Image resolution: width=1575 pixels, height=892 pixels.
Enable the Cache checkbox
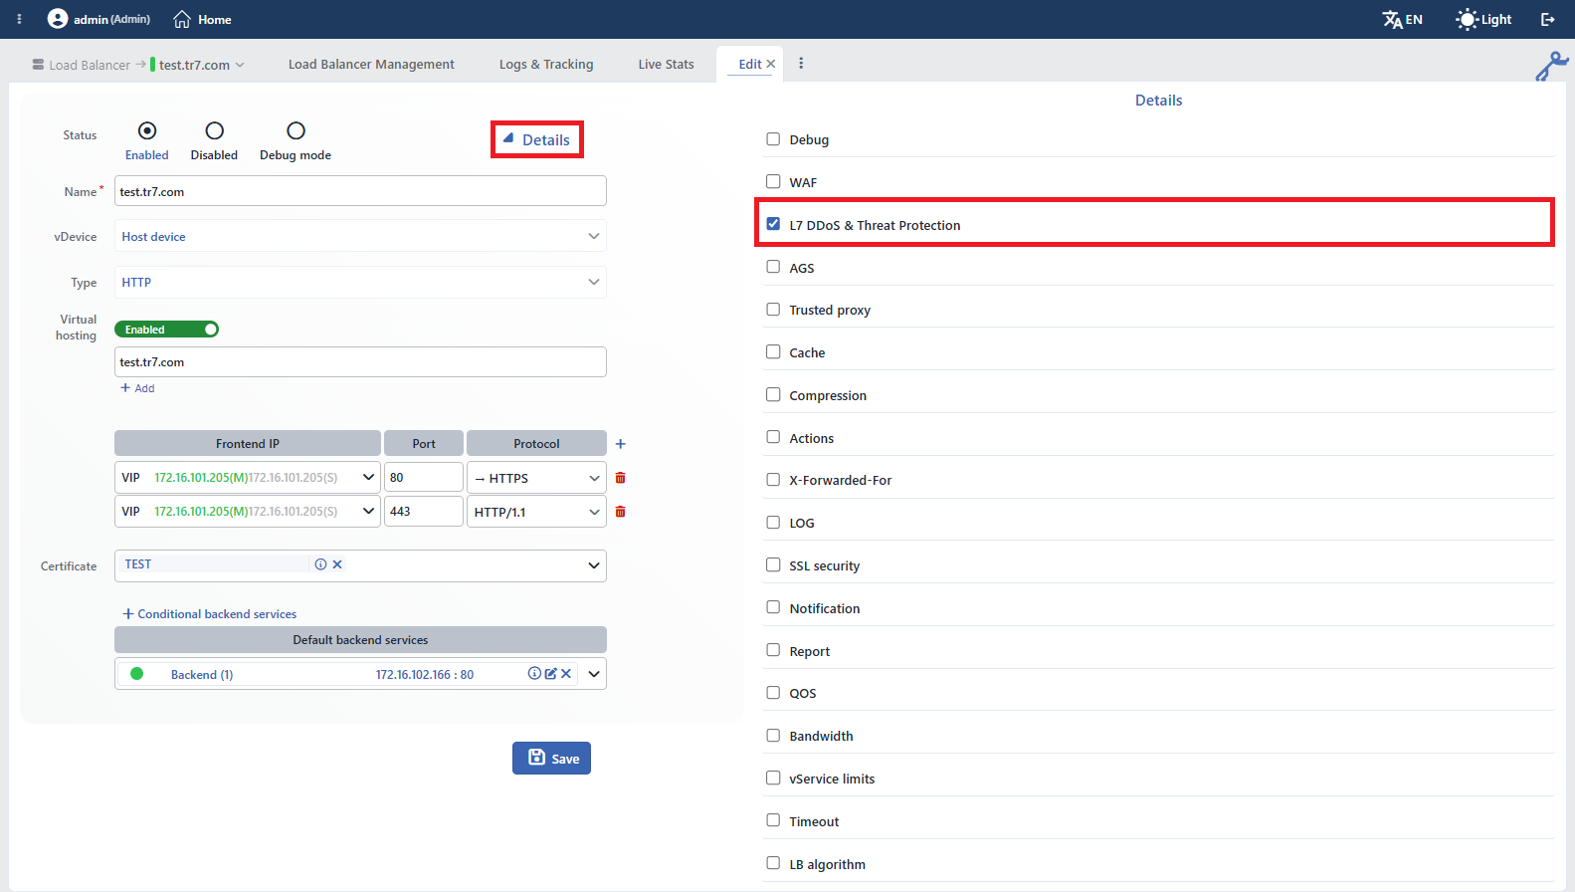tap(773, 351)
